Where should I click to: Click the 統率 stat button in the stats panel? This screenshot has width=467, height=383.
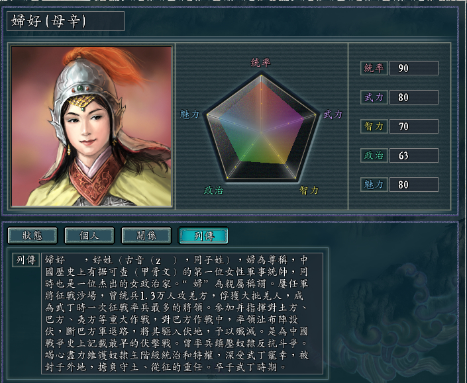[x=374, y=68]
